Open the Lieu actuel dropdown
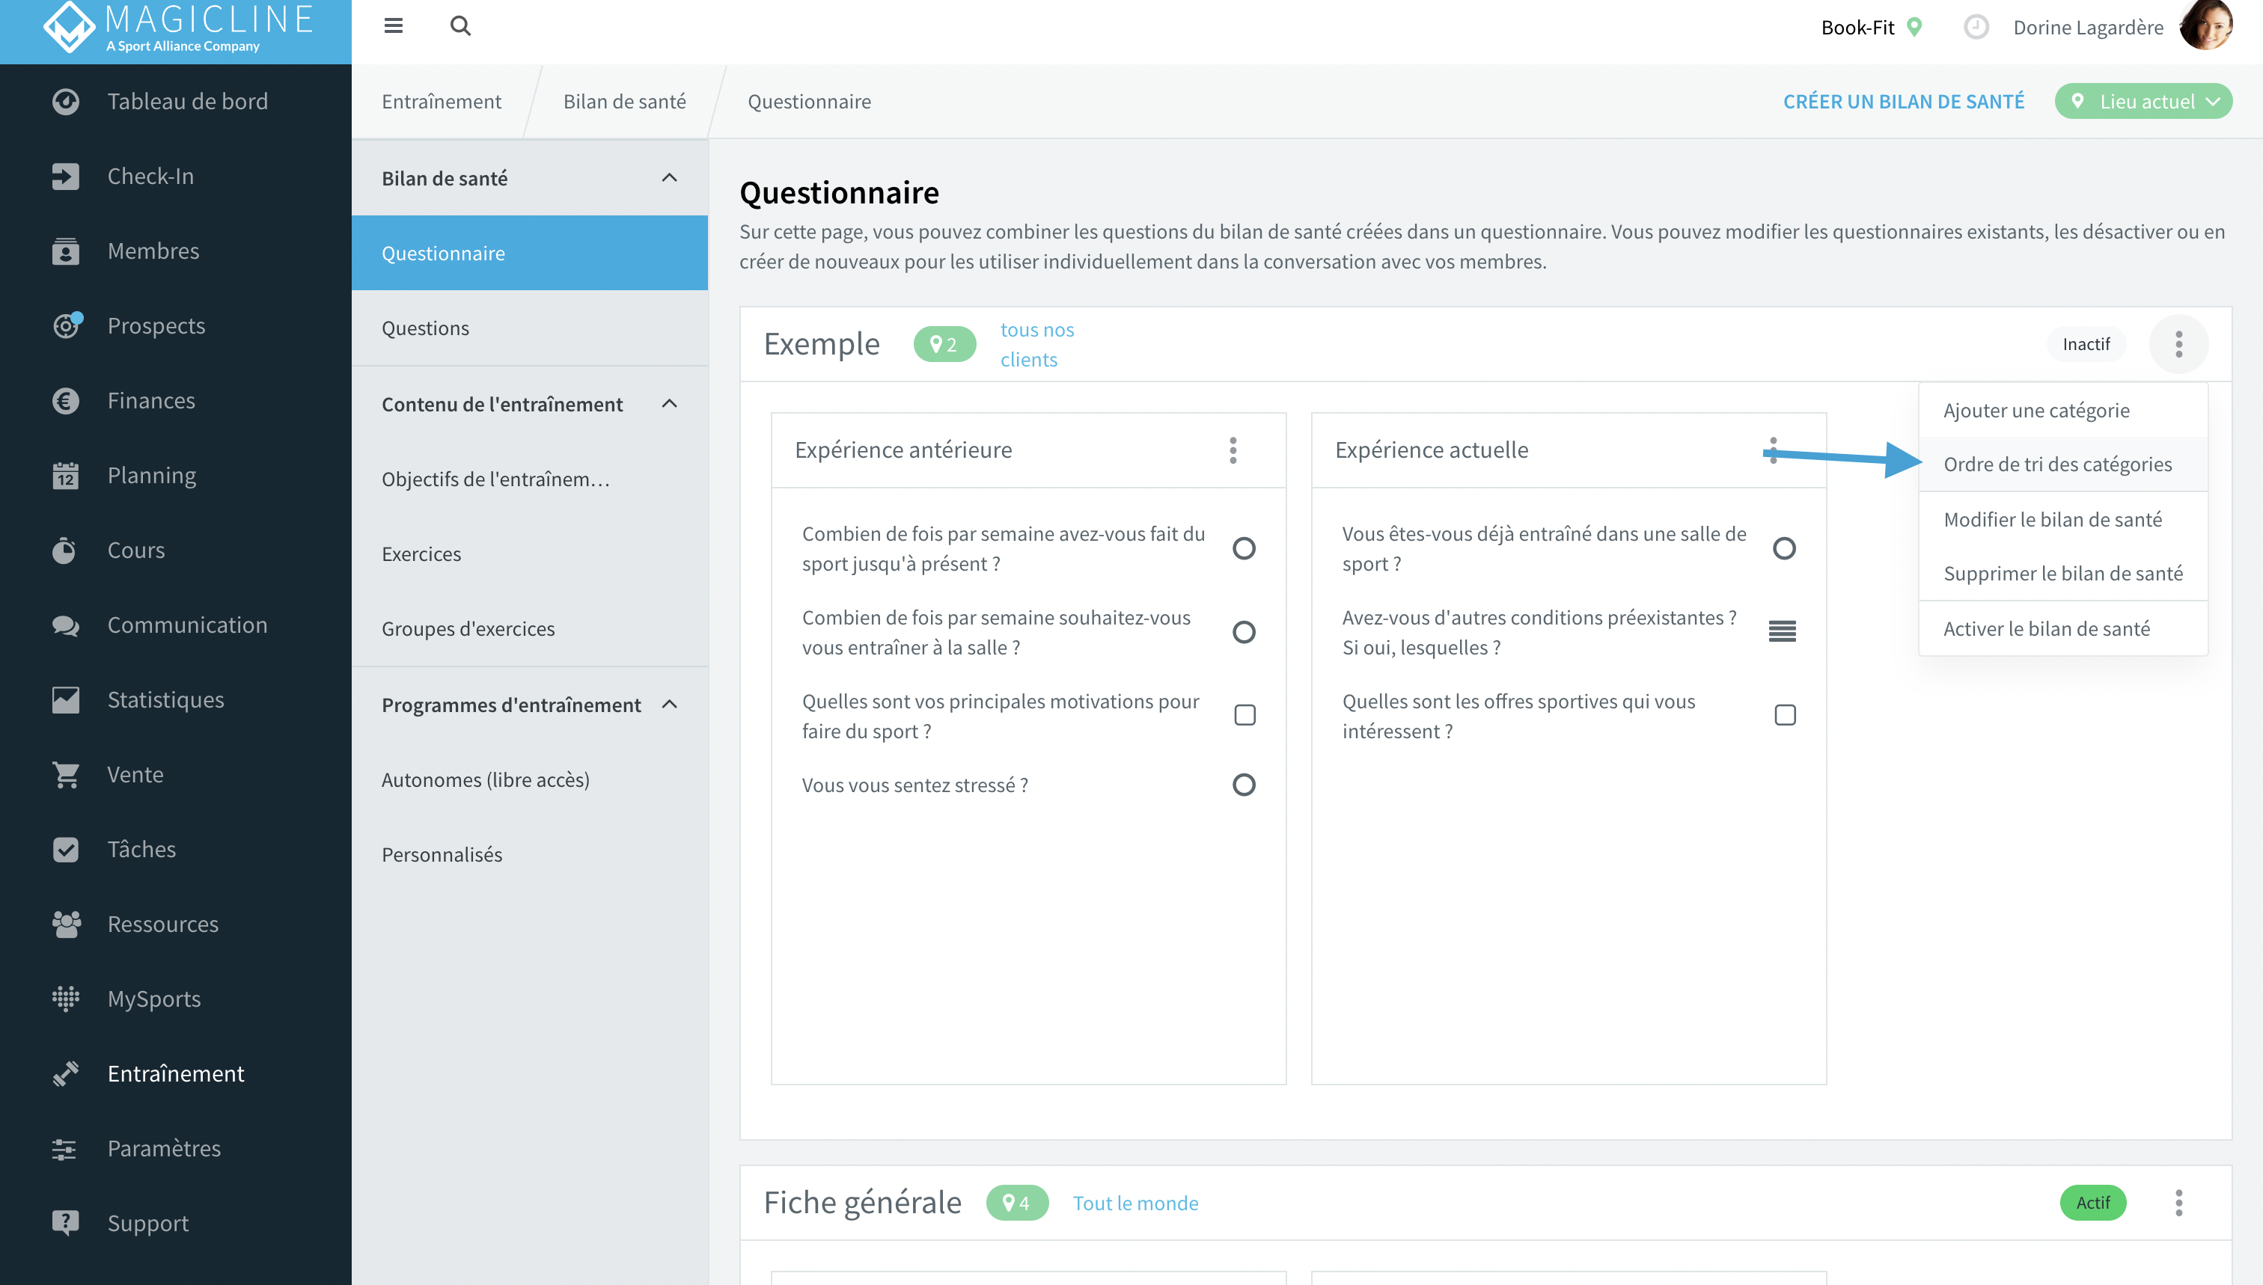Viewport: 2263px width, 1285px height. pyautogui.click(x=2143, y=102)
